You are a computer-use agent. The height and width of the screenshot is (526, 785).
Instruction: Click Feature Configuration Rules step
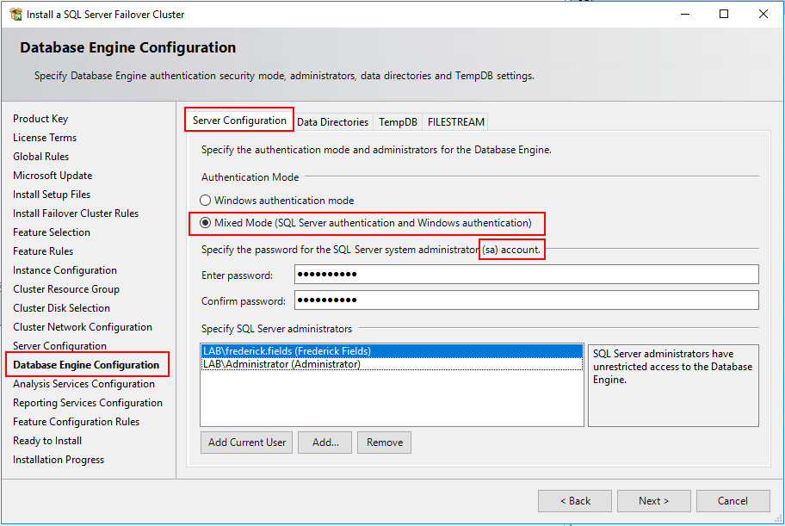77,422
